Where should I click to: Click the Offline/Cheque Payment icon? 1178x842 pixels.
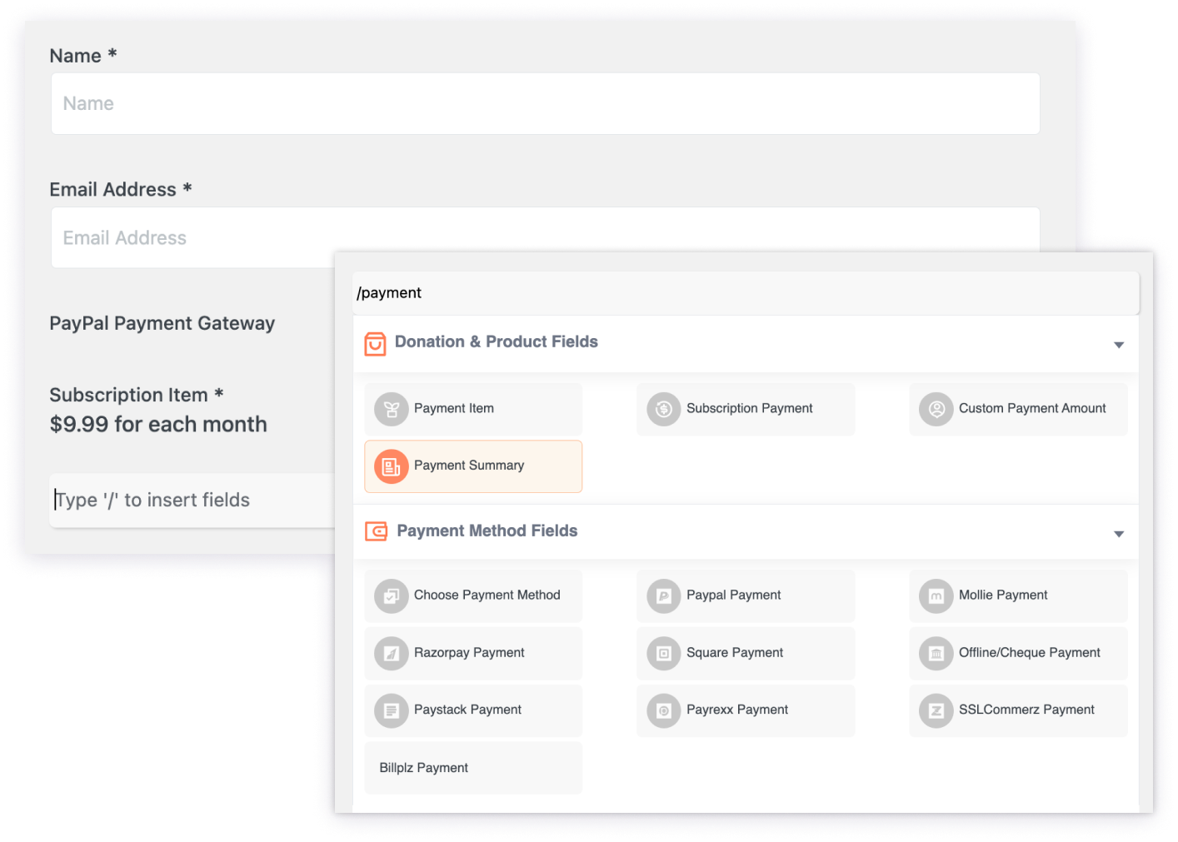click(936, 653)
